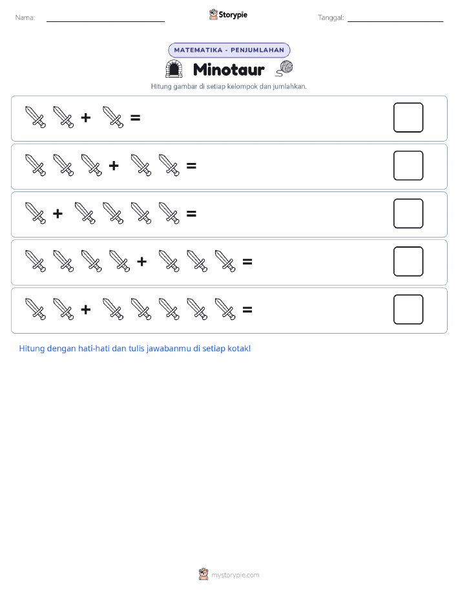
Task: Click the lone sword before plus in row three
Action: point(36,213)
